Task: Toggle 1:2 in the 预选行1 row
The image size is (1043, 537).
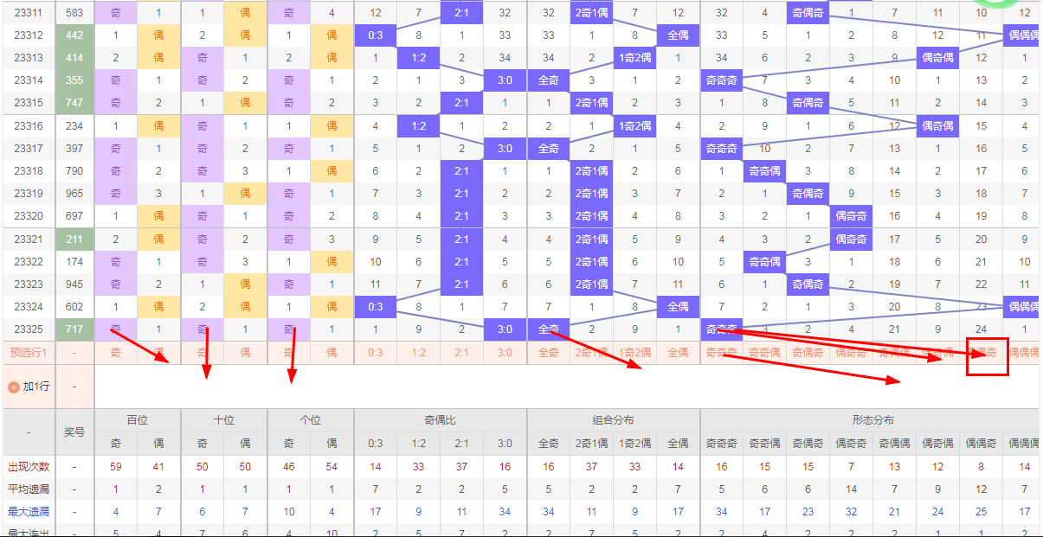Action: tap(419, 353)
